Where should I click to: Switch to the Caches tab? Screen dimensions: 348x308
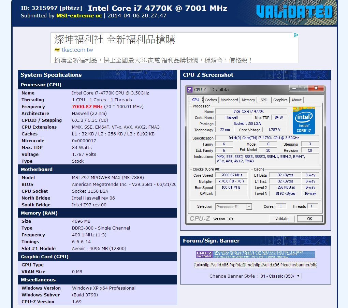tap(211, 100)
